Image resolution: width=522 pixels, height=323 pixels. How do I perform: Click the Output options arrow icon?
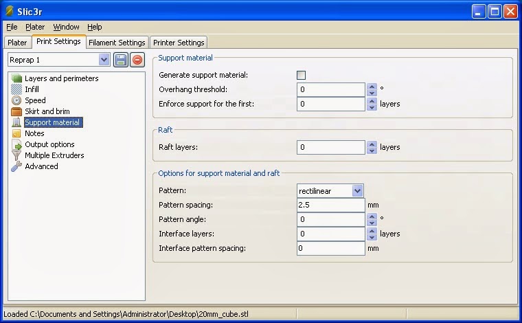[16, 144]
